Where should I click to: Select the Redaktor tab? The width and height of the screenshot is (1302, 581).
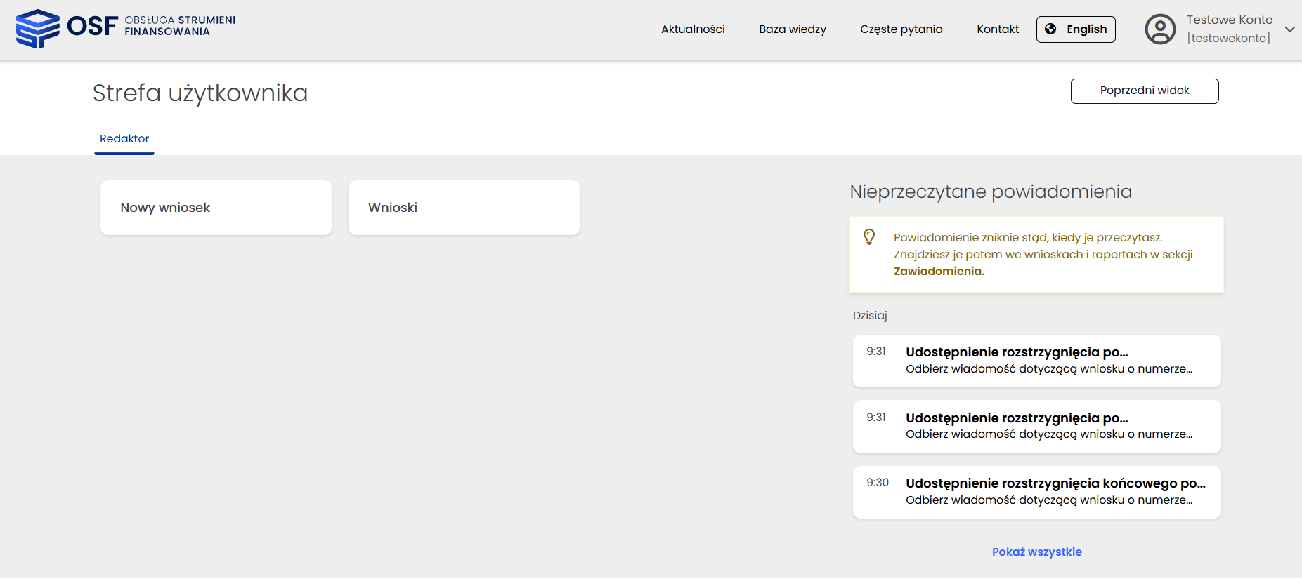click(x=124, y=139)
